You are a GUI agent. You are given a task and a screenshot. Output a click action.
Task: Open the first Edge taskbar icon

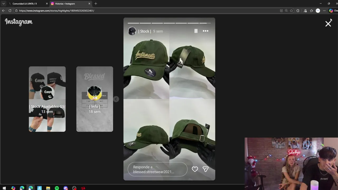point(22,188)
